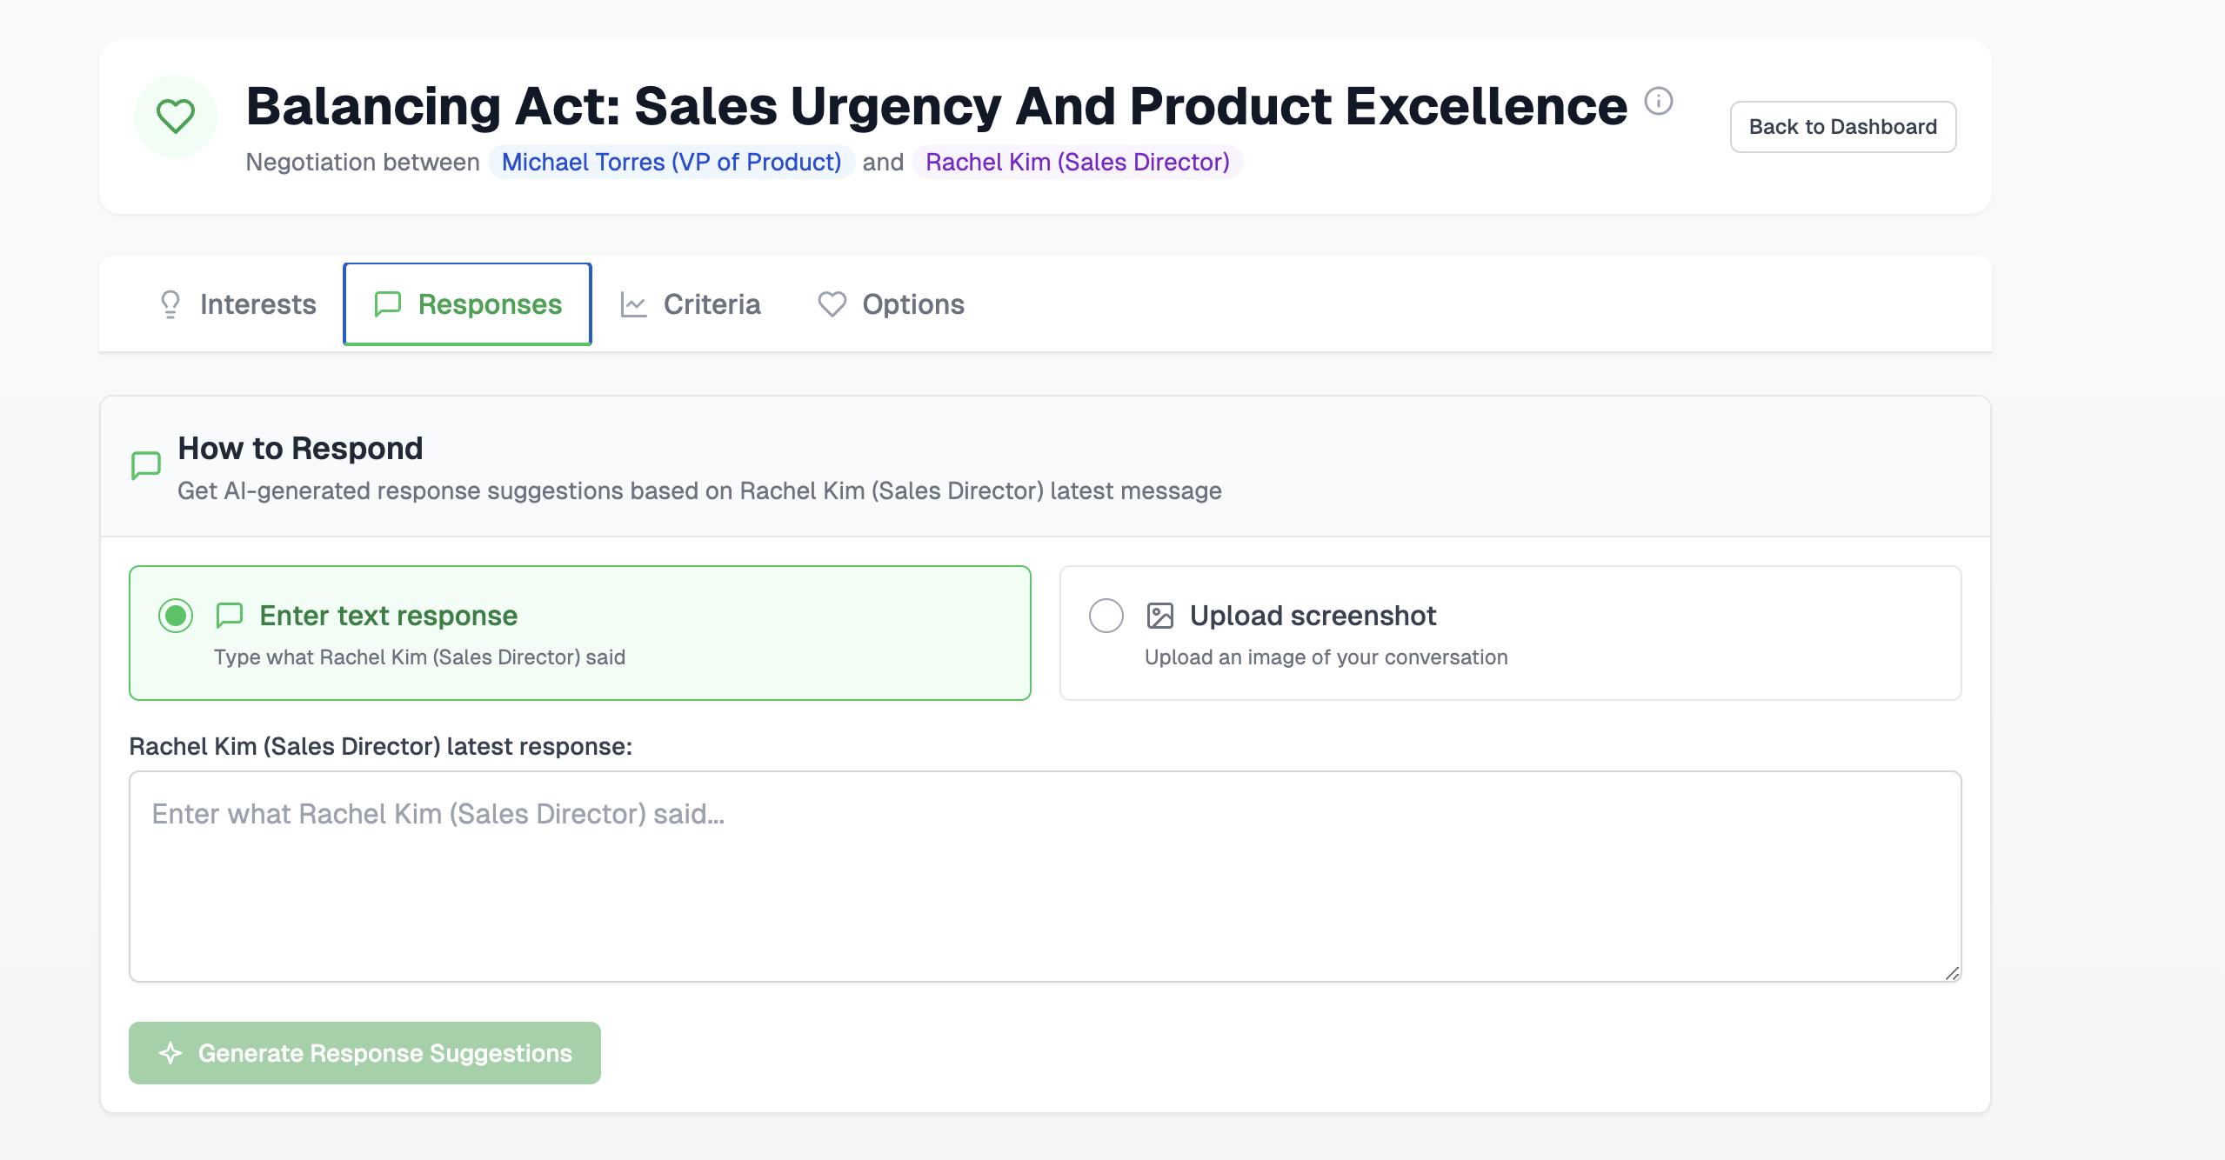Click the lightbulb icon on Interests tab
The height and width of the screenshot is (1160, 2225).
tap(170, 304)
